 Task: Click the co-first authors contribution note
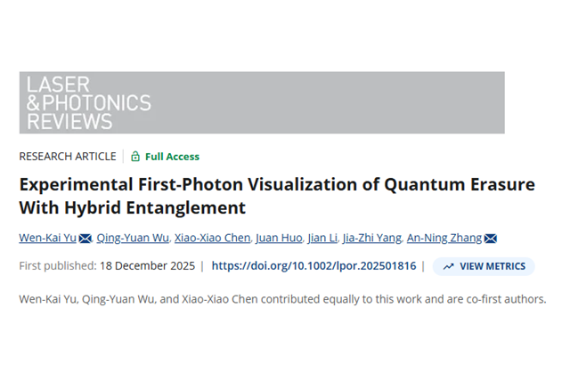pyautogui.click(x=282, y=299)
